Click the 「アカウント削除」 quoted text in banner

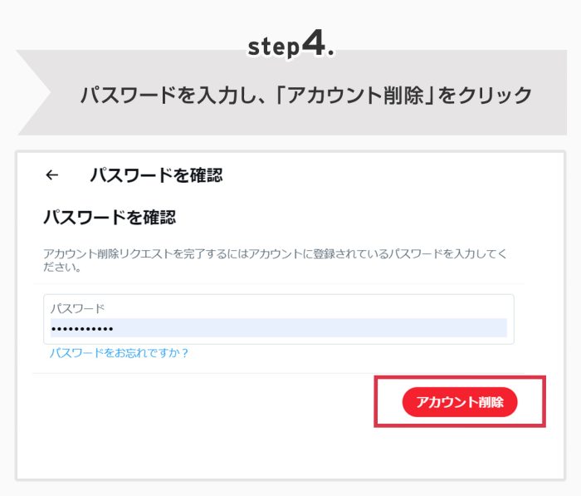point(341,95)
